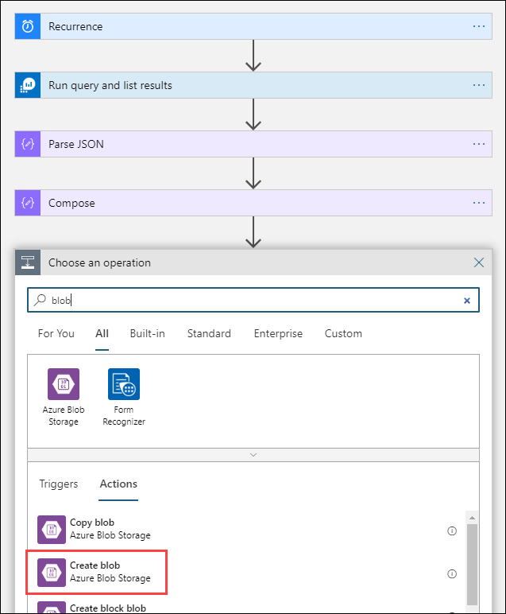
Task: Select the Form Recognizer connector icon
Action: tap(123, 384)
